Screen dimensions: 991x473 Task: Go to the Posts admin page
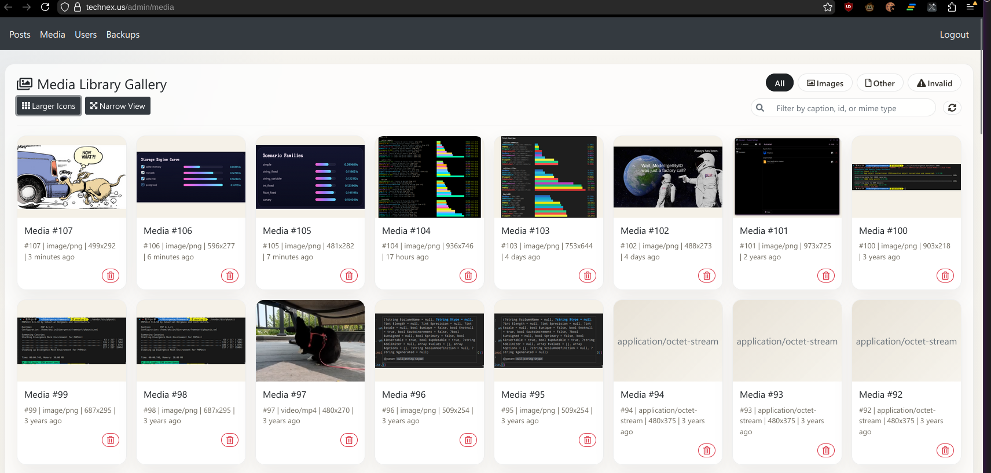[x=20, y=35]
